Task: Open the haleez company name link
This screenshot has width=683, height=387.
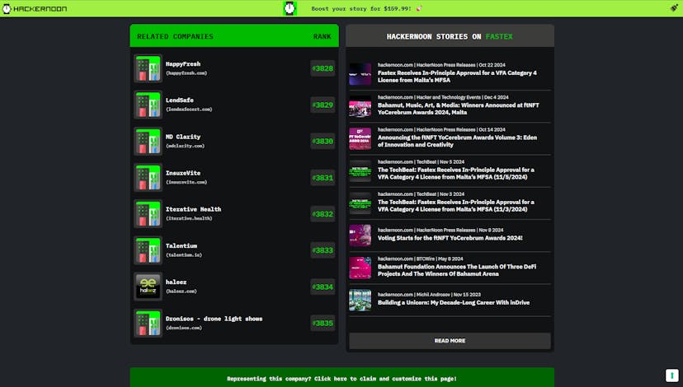Action: coord(176,282)
